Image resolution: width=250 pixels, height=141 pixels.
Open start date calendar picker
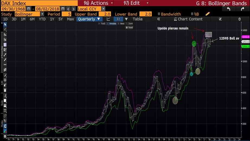(x=28, y=9)
